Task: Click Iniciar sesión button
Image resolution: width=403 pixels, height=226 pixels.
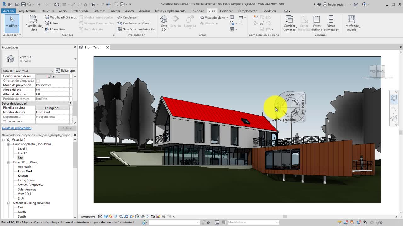Action: click(334, 4)
